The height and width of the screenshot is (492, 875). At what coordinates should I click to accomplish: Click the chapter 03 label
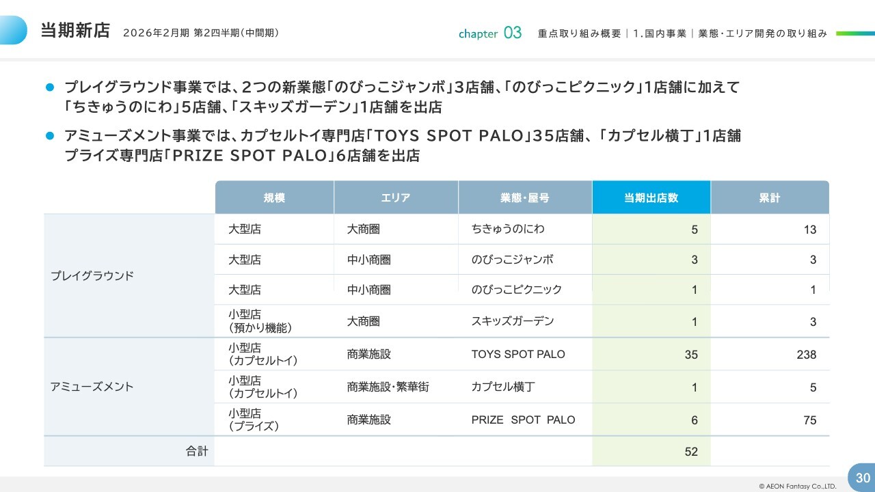coord(489,33)
